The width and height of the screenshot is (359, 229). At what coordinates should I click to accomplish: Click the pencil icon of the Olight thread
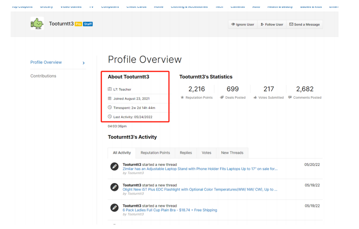(x=115, y=187)
